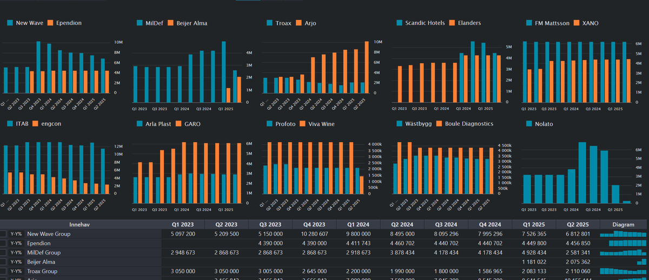Image resolution: width=649 pixels, height=280 pixels.
Task: Sort by the Q2 2023 column header
Action: [227, 224]
